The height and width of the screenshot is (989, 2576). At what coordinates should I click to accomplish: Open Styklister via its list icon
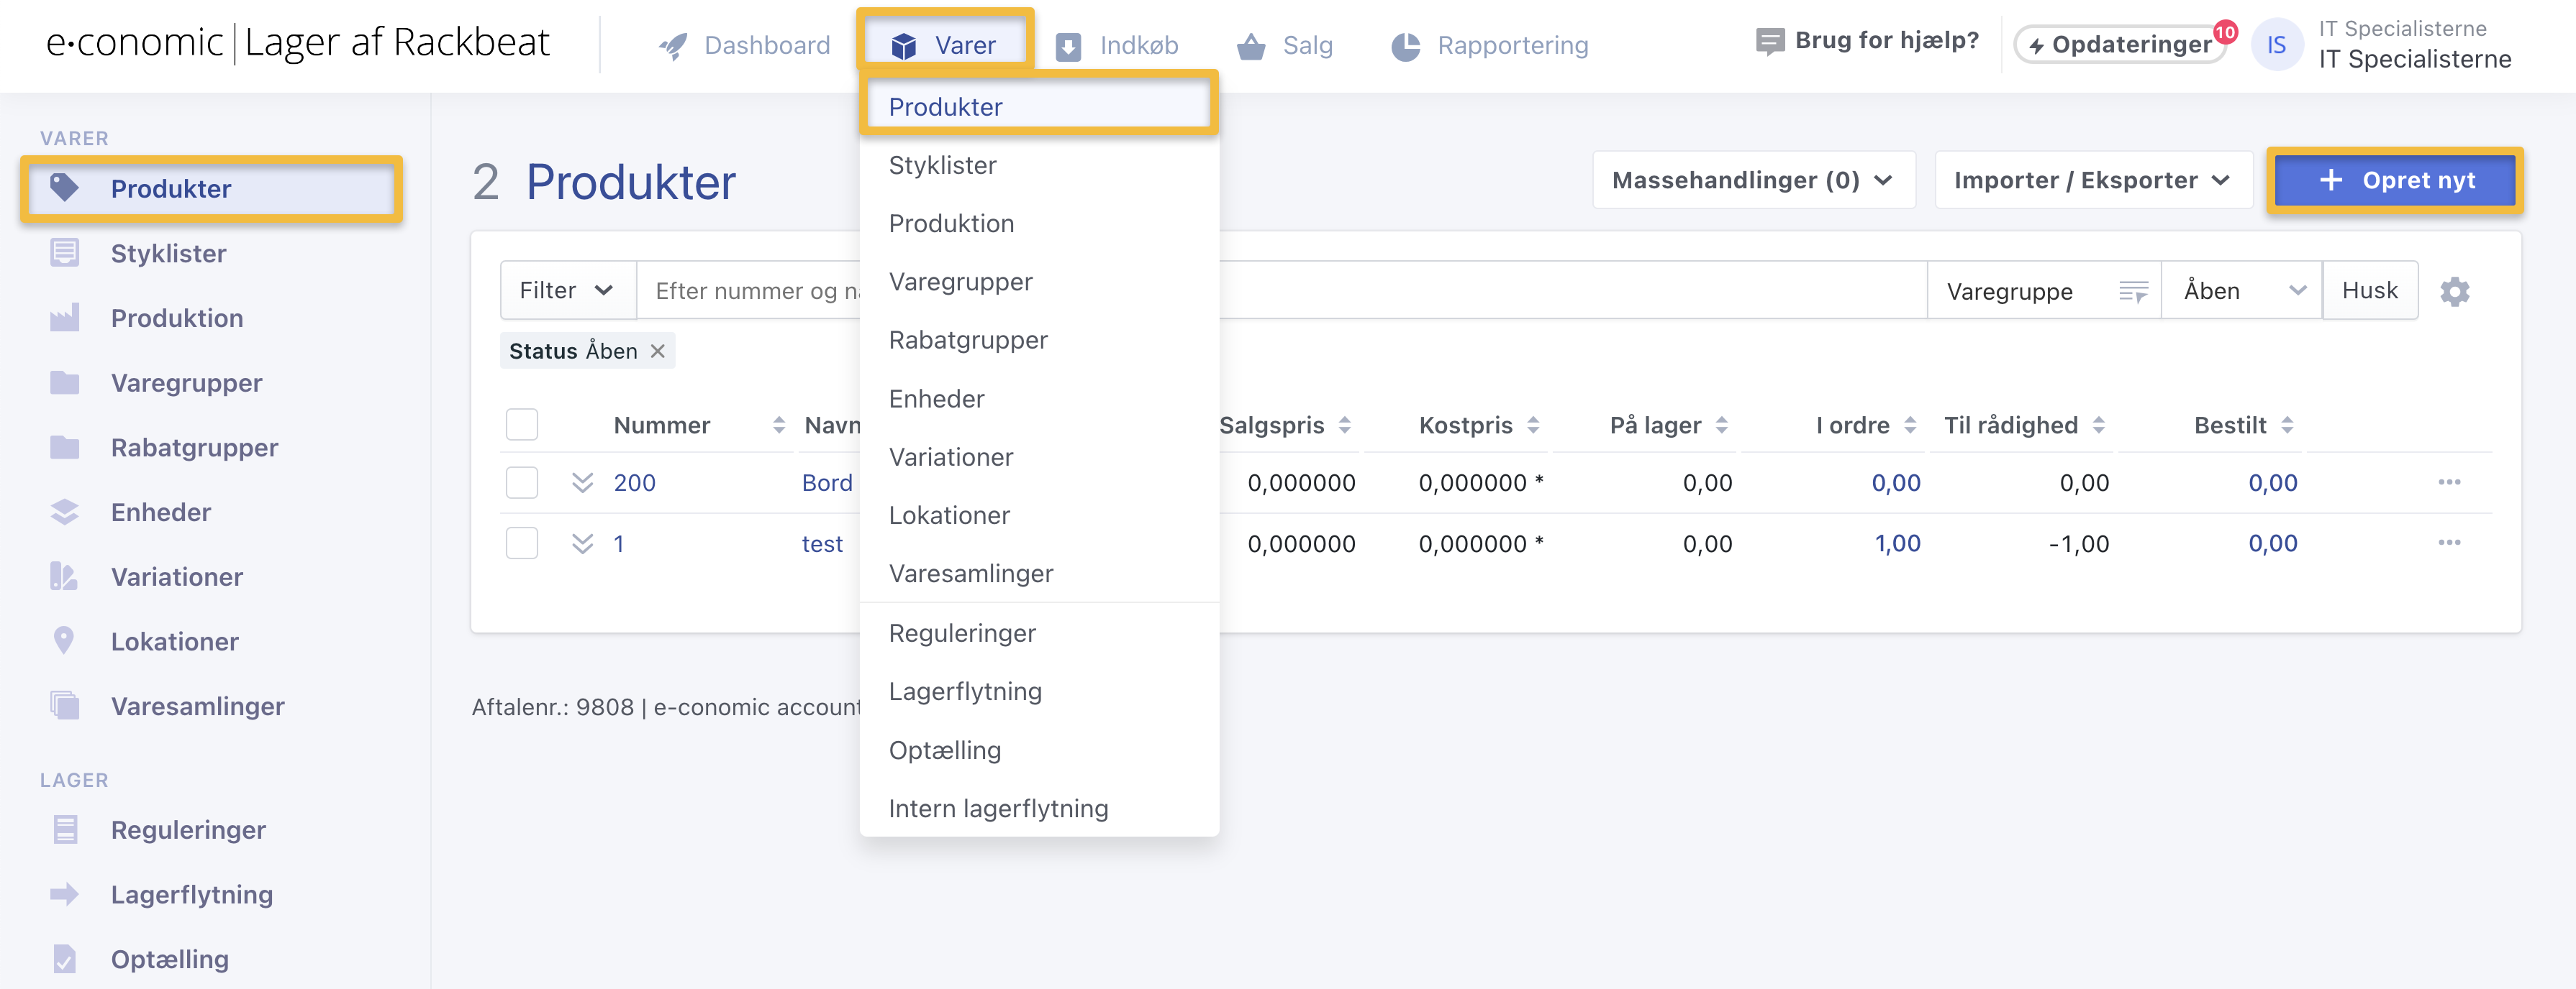tap(64, 253)
